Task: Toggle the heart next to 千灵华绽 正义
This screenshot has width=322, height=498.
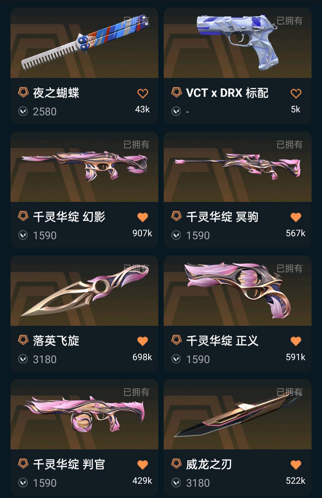Action: click(x=296, y=341)
